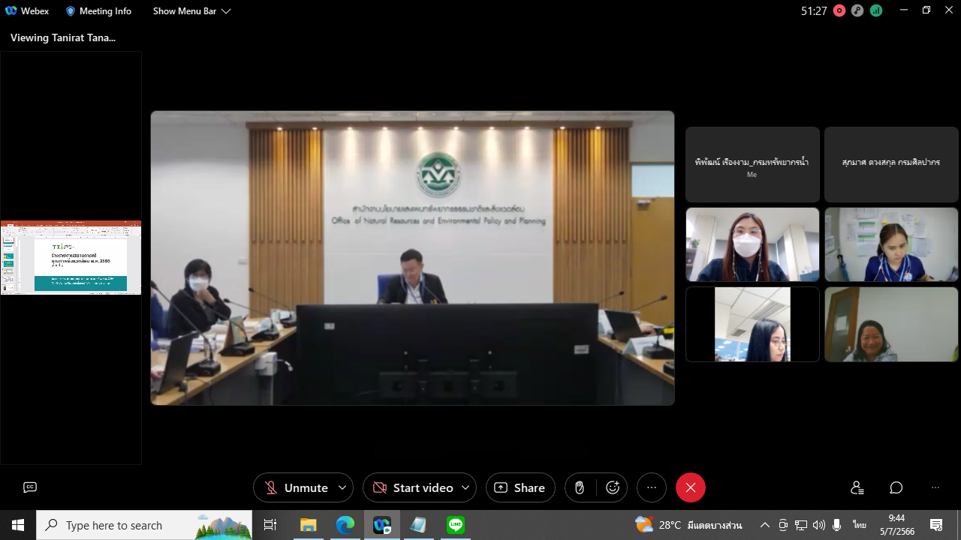Start video camera
The image size is (961, 540).
point(413,487)
